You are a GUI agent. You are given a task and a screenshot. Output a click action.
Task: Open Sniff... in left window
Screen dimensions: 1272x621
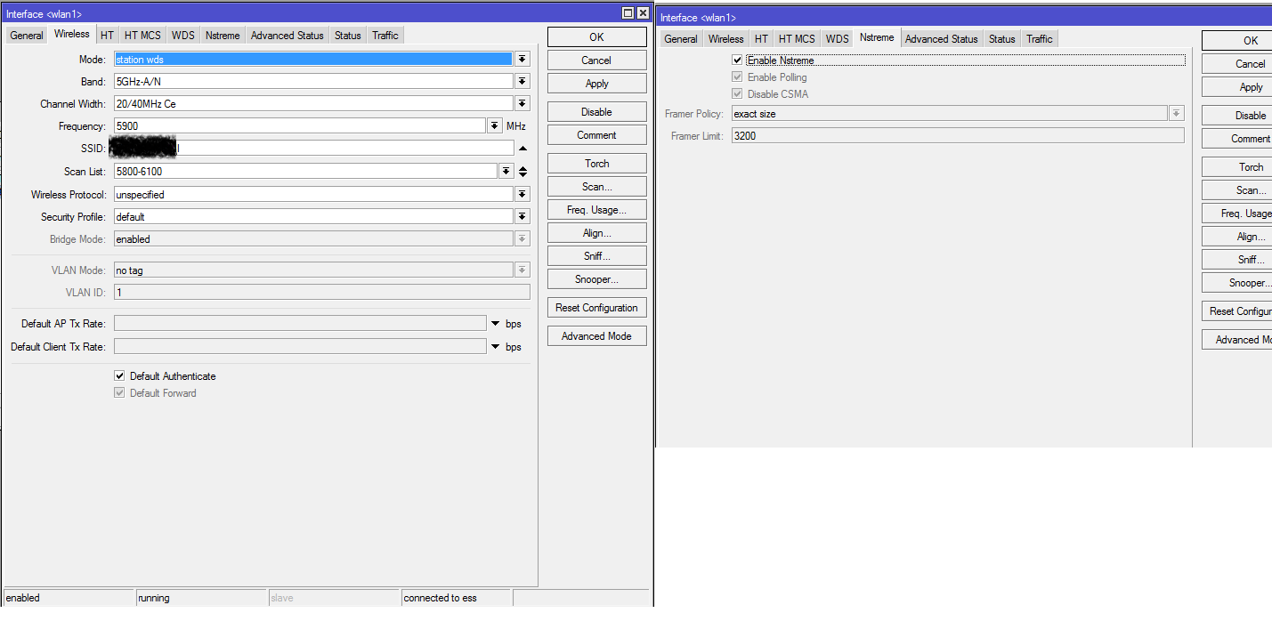point(597,256)
